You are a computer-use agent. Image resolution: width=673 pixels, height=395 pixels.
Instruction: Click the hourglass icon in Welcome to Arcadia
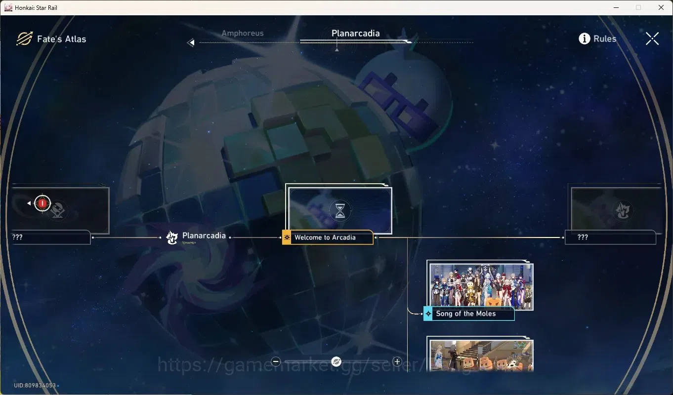point(340,211)
